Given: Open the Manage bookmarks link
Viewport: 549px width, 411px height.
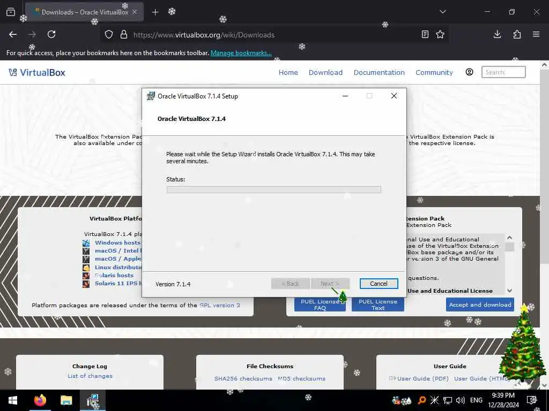Looking at the screenshot, I should [241, 53].
